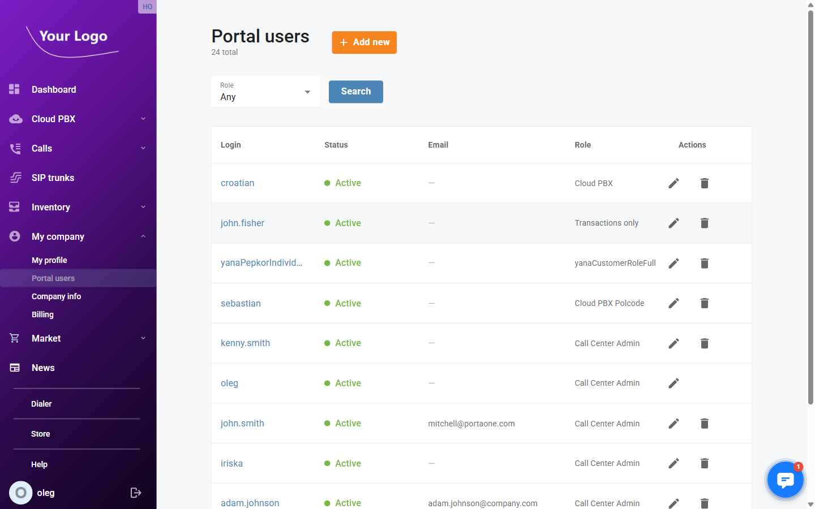
Task: Select the Dashboard icon in the sidebar
Action: (x=14, y=89)
